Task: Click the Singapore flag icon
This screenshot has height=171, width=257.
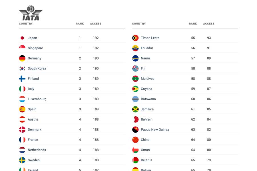Action: pyautogui.click(x=22, y=48)
